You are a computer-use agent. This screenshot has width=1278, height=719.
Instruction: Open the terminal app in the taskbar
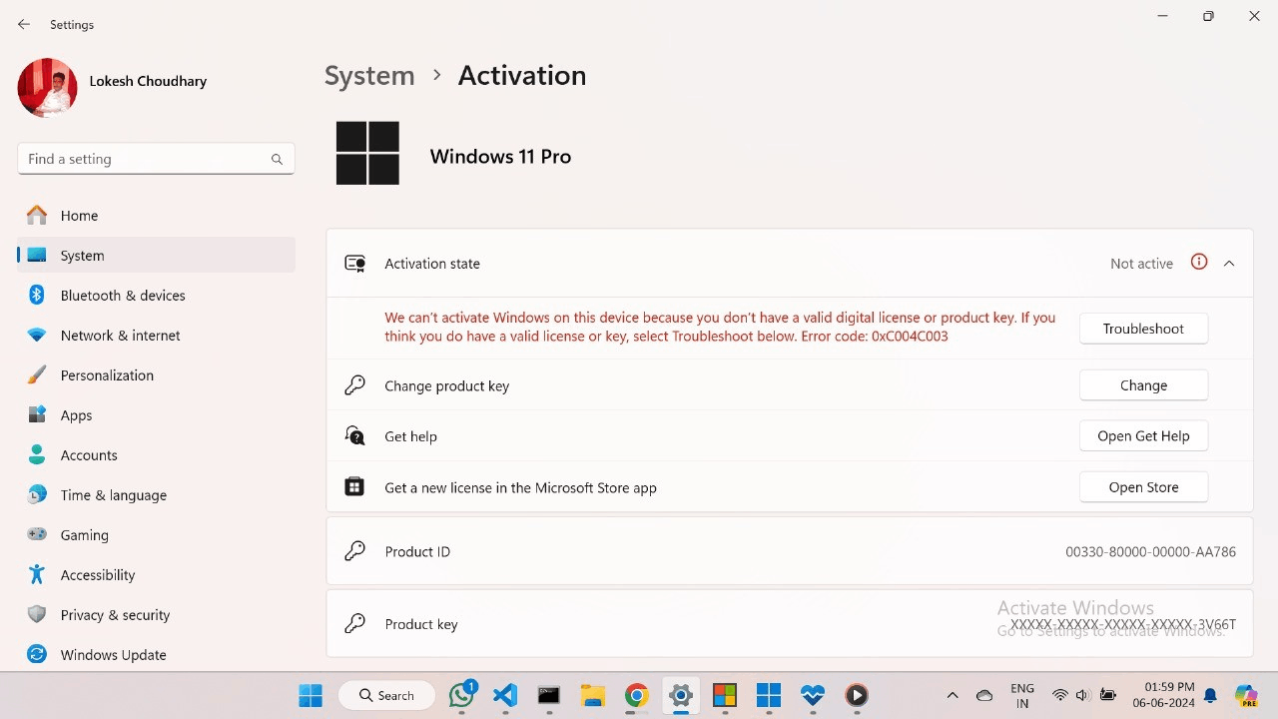tap(549, 695)
